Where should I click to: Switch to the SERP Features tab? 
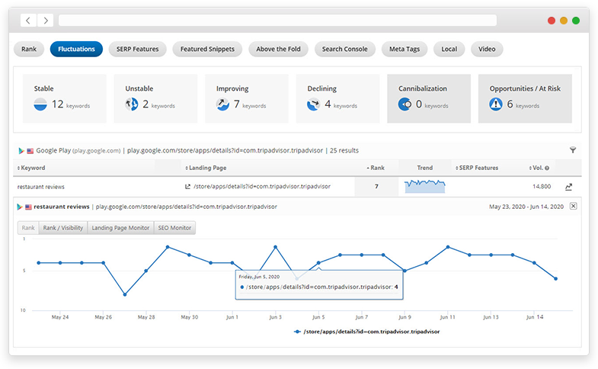point(138,50)
